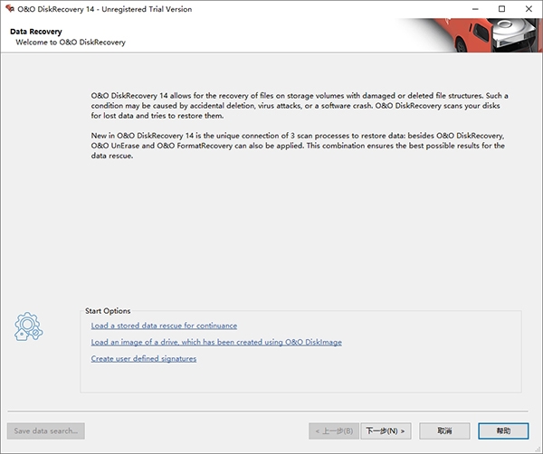Open Create user defined signatures link
This screenshot has height=454, width=543.
pyautogui.click(x=144, y=359)
